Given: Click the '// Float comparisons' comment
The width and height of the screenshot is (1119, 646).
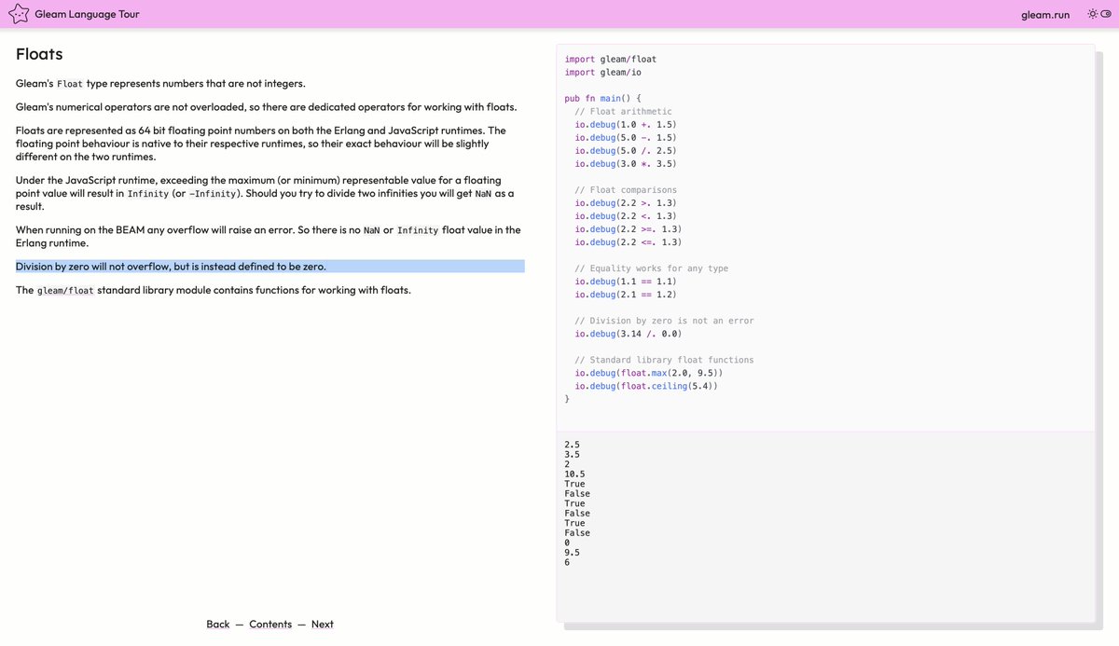Looking at the screenshot, I should tap(626, 190).
